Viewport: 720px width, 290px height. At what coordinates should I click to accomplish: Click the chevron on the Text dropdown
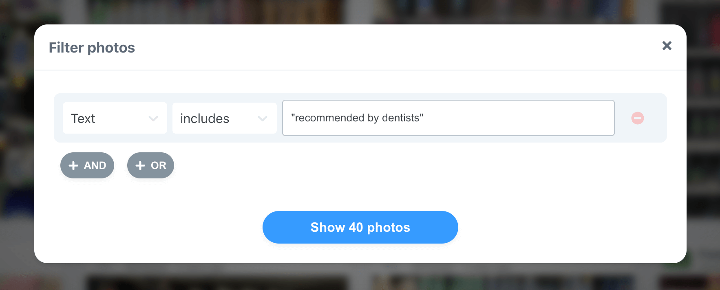(x=153, y=118)
